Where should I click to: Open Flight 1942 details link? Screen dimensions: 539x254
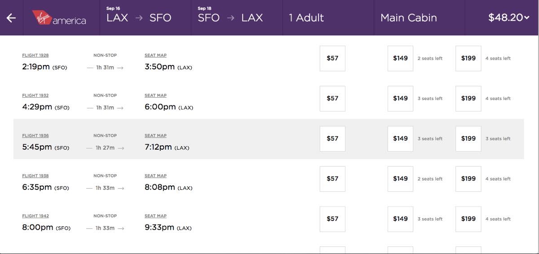coord(35,216)
